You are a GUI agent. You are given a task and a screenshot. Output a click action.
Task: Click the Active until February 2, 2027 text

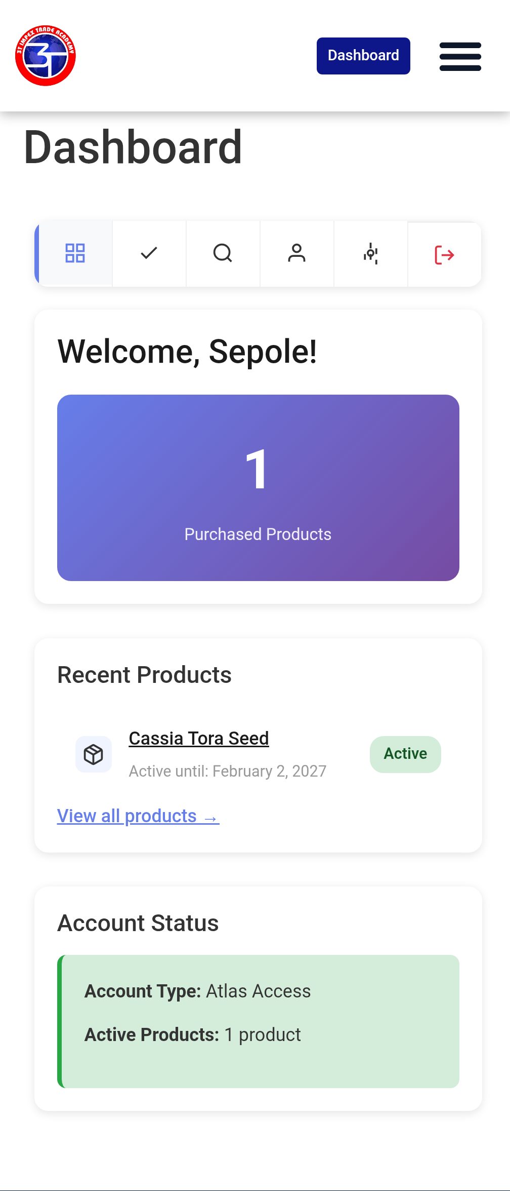click(x=227, y=772)
